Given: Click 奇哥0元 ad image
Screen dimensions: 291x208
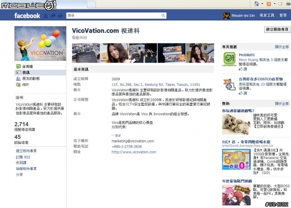Looking at the screenshot, I should 236,159.
